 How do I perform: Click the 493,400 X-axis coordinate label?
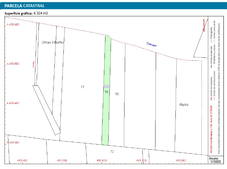(x=23, y=160)
